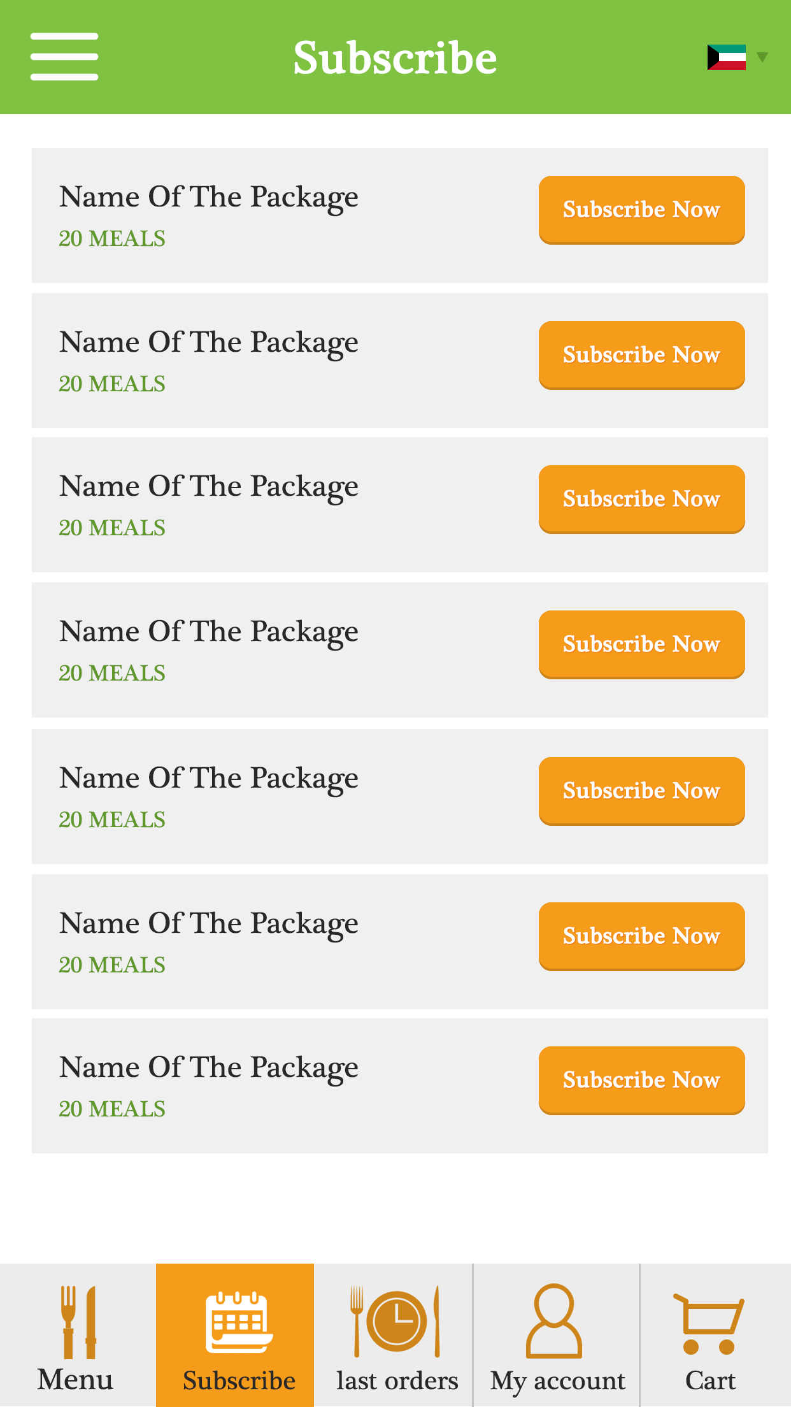Tap the shopping cart icon
The image size is (791, 1407).
coord(709,1323)
